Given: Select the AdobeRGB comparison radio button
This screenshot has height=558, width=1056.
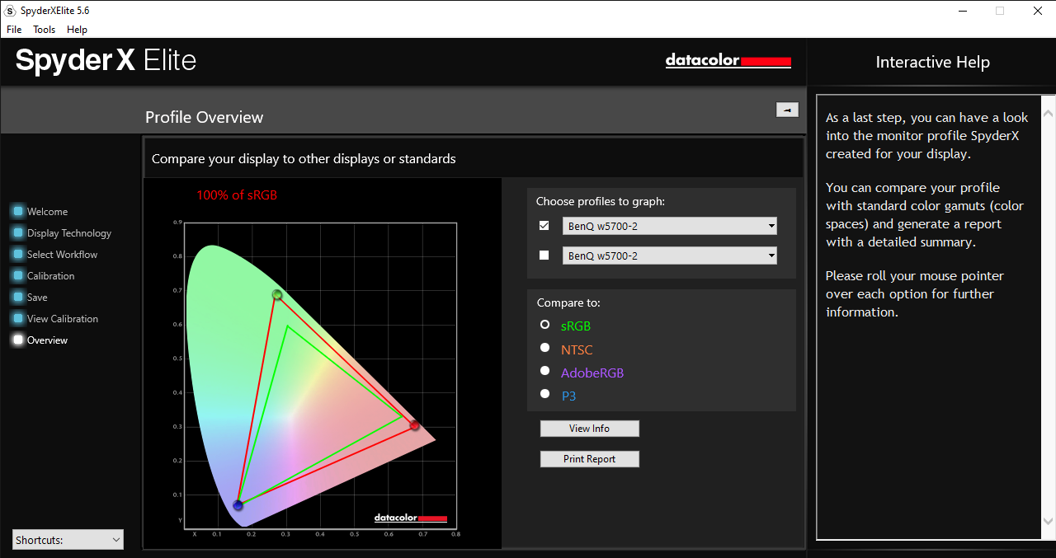Looking at the screenshot, I should 544,371.
